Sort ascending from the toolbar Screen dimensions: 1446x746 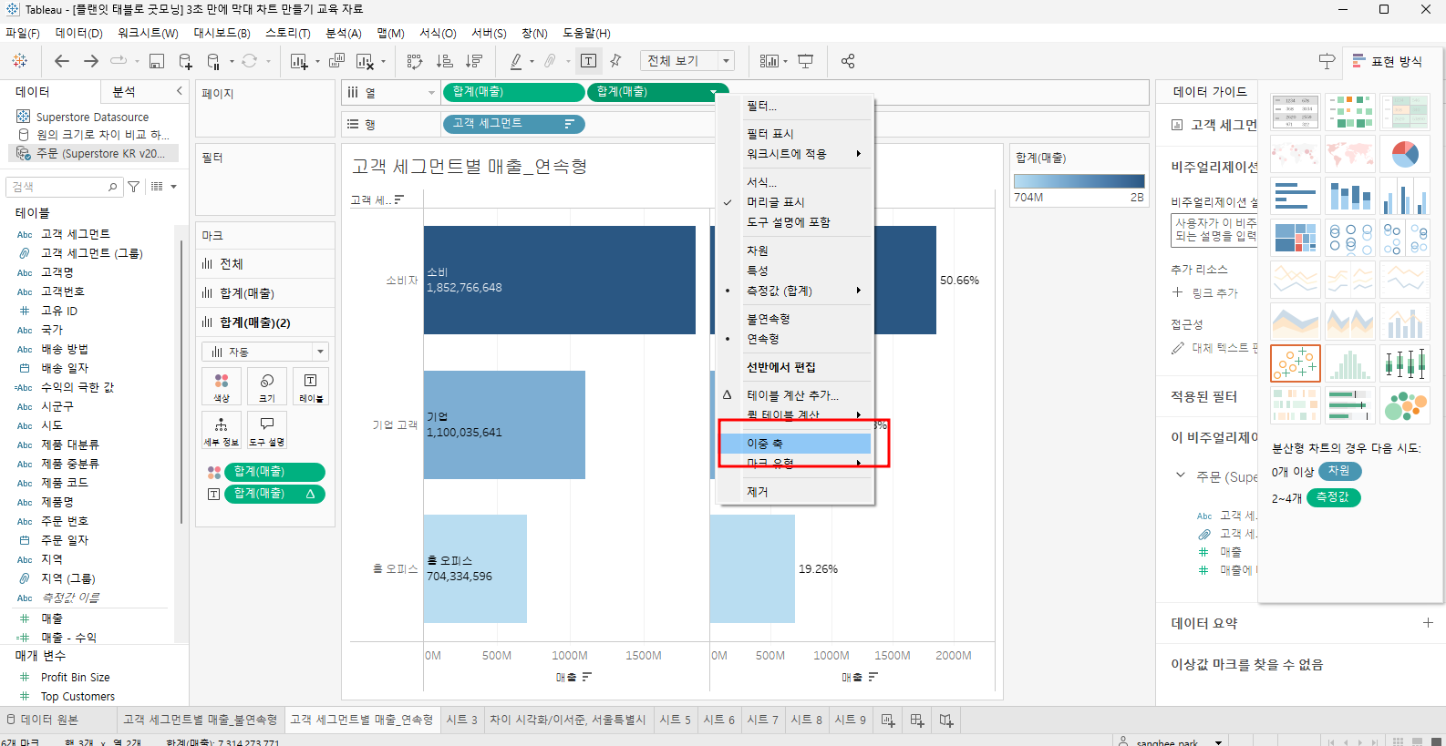(445, 61)
